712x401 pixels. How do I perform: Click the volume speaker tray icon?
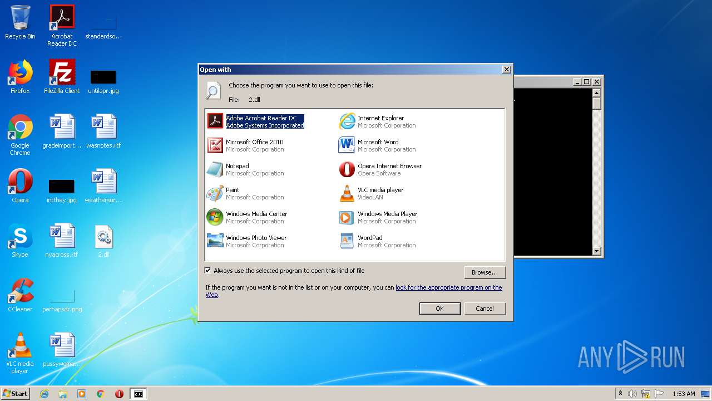(x=632, y=394)
